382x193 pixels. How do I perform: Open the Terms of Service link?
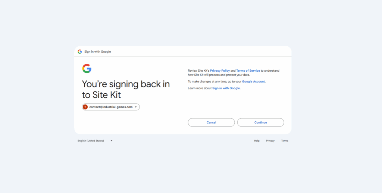(248, 71)
